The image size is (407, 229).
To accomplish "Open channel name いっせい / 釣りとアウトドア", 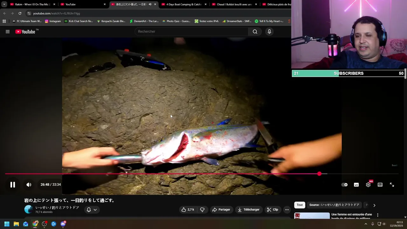I will pos(57,207).
